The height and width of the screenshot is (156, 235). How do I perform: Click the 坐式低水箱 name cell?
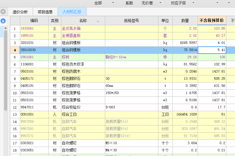pos(83,29)
